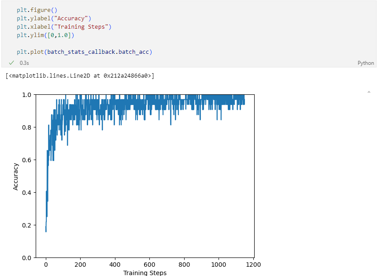Image resolution: width=378 pixels, height=276 pixels.
Task: Click the matplotlib Line2D output text
Action: click(80, 76)
